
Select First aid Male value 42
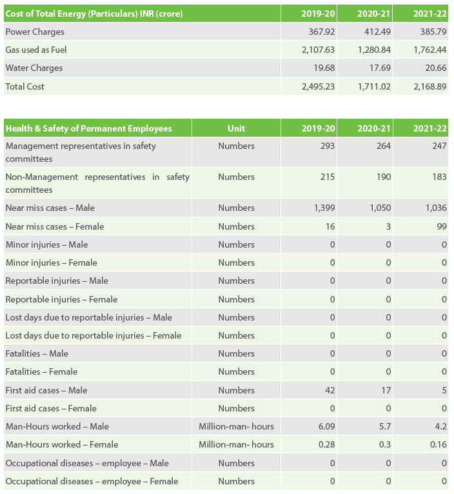click(330, 390)
